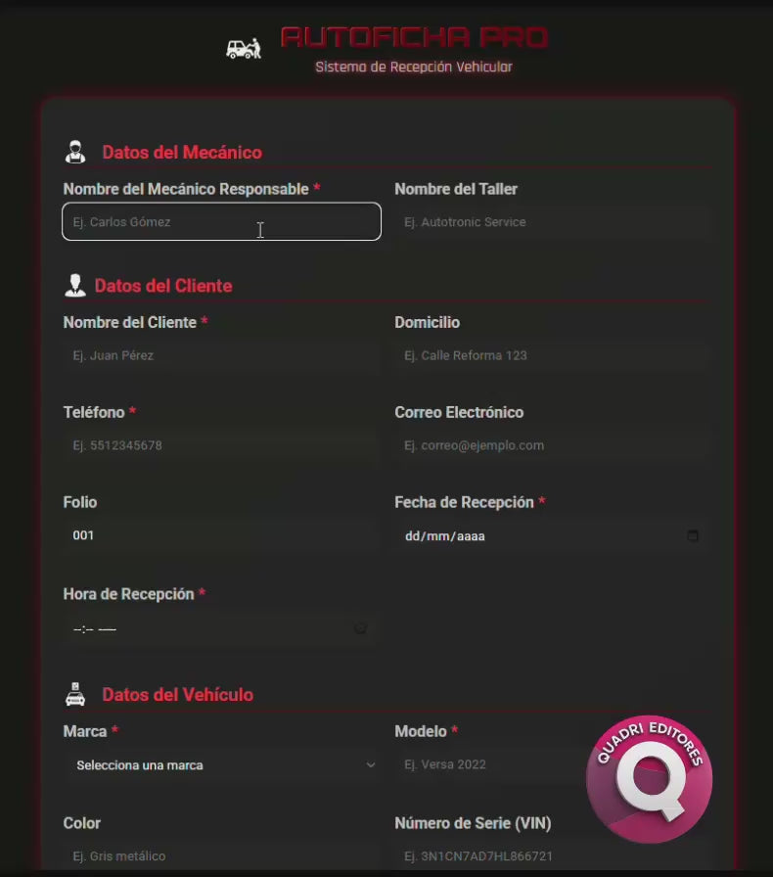This screenshot has width=773, height=877.
Task: Click the car repair logo icon
Action: (244, 49)
